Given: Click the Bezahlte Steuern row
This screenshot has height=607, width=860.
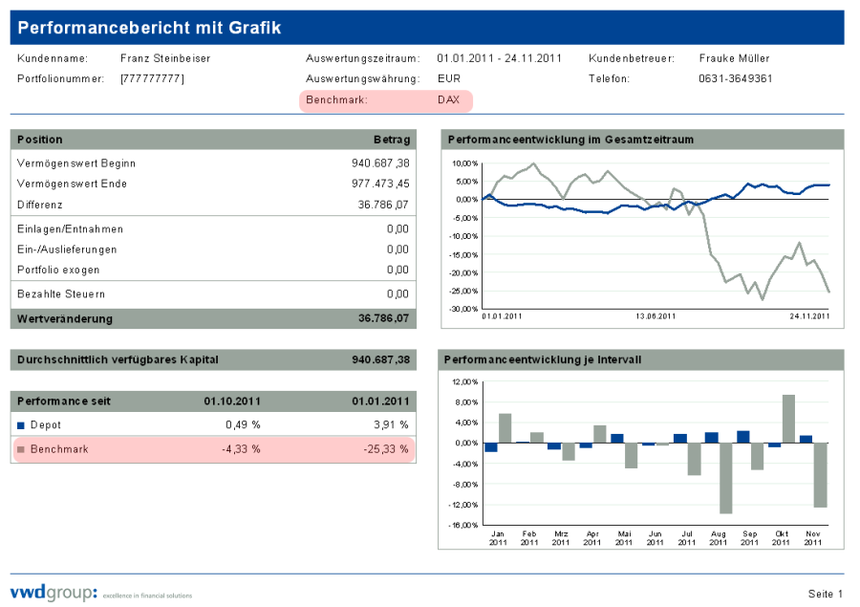Looking at the screenshot, I should click(x=213, y=293).
